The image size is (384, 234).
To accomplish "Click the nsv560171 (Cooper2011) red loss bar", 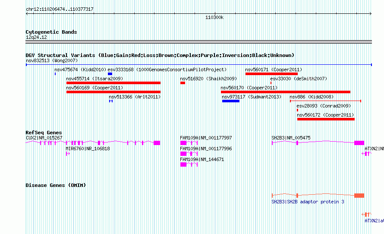I will (271, 74).
